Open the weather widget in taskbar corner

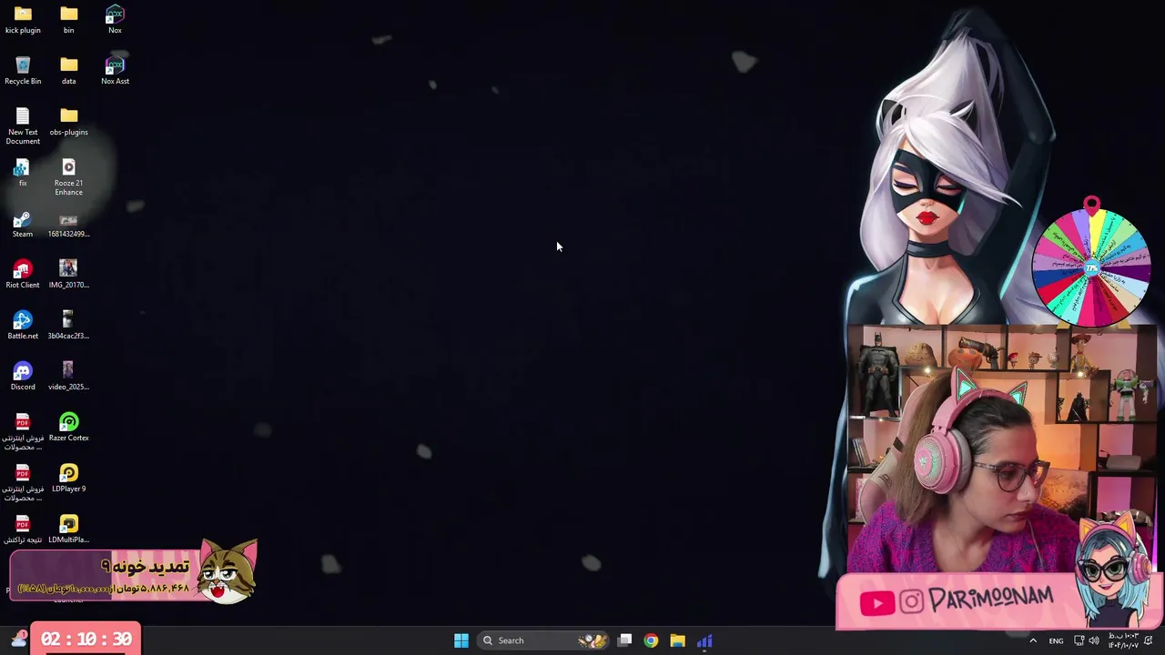(x=18, y=640)
